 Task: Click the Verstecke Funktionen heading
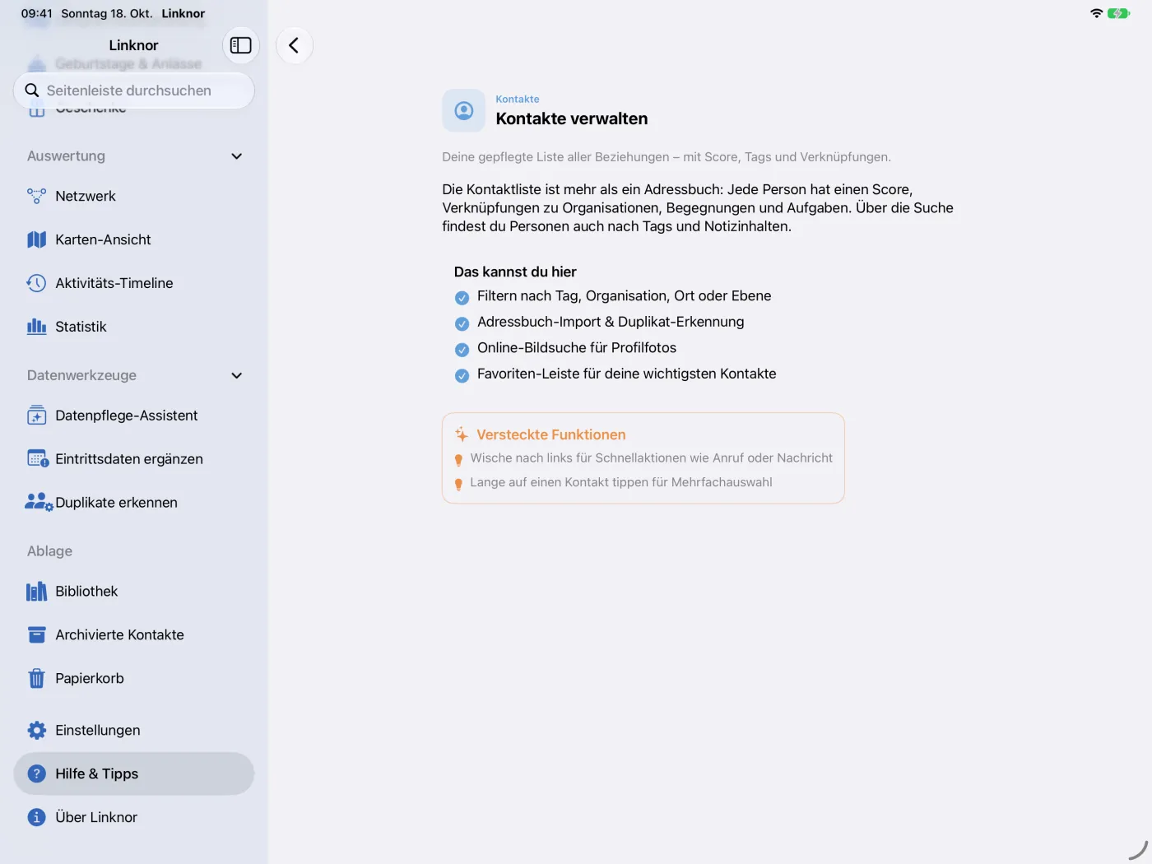(x=551, y=434)
